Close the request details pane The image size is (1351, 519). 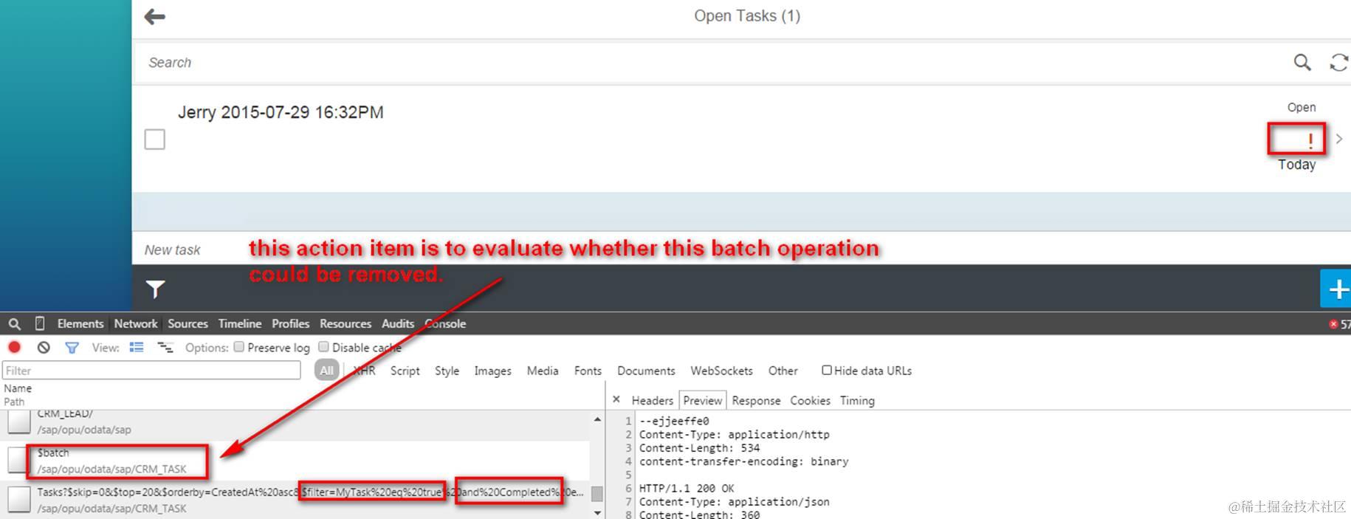616,399
